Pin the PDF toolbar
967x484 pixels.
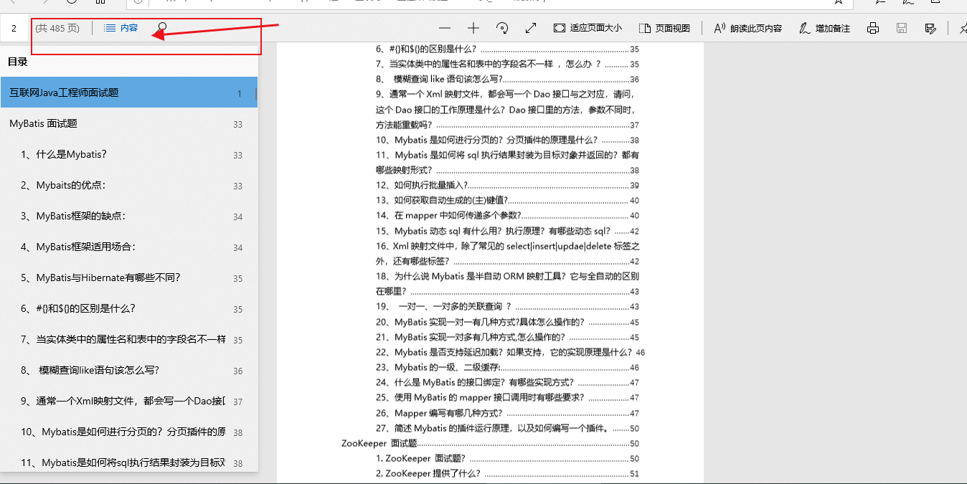point(961,28)
